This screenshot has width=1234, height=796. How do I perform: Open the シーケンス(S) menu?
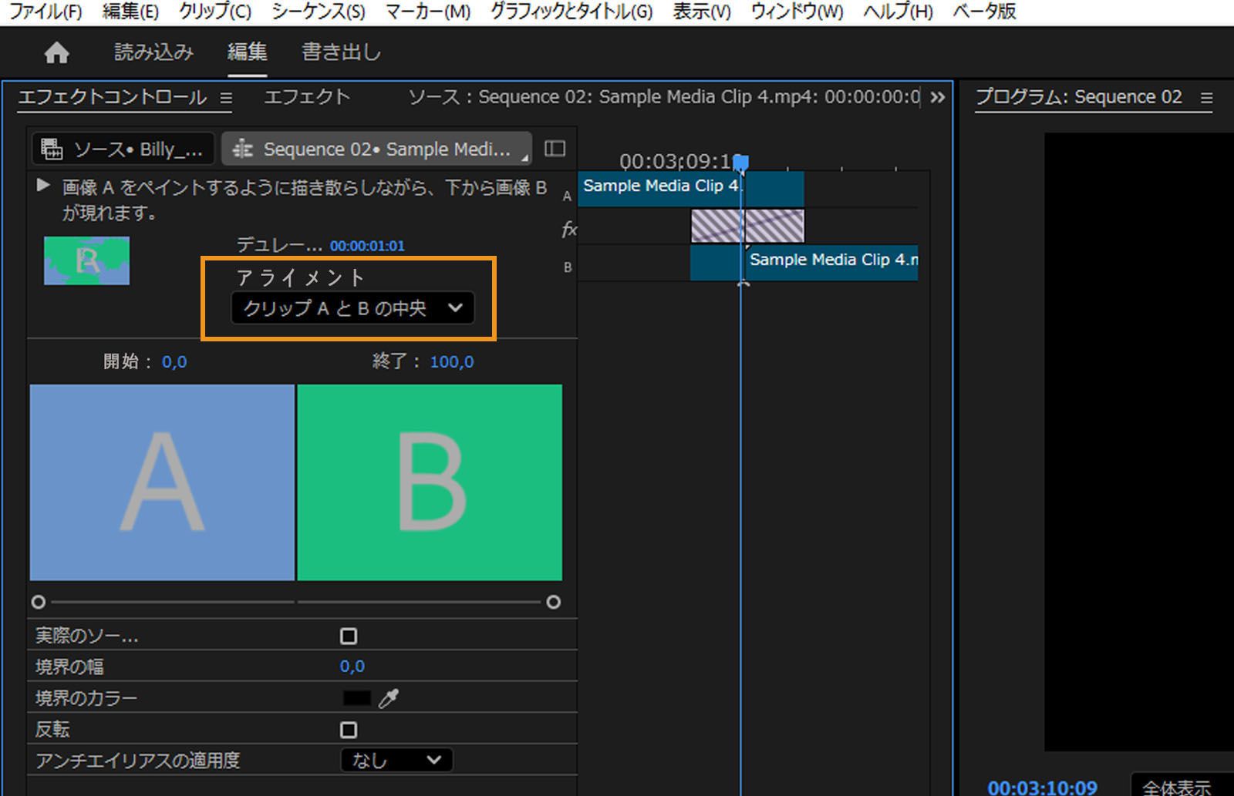319,12
